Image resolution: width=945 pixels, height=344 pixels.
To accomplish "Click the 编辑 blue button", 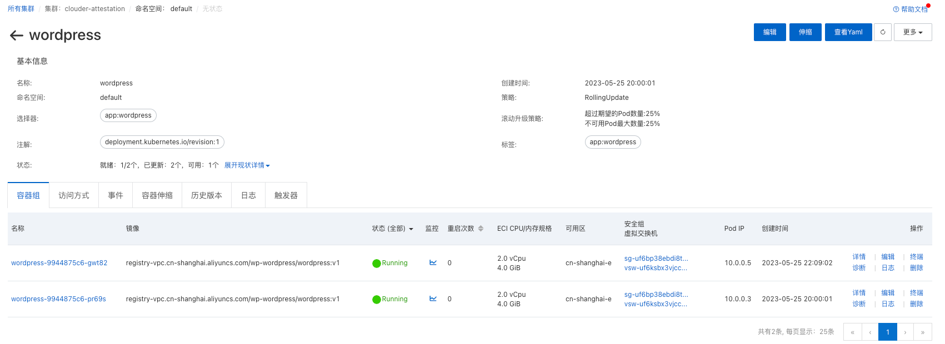I will 770,32.
